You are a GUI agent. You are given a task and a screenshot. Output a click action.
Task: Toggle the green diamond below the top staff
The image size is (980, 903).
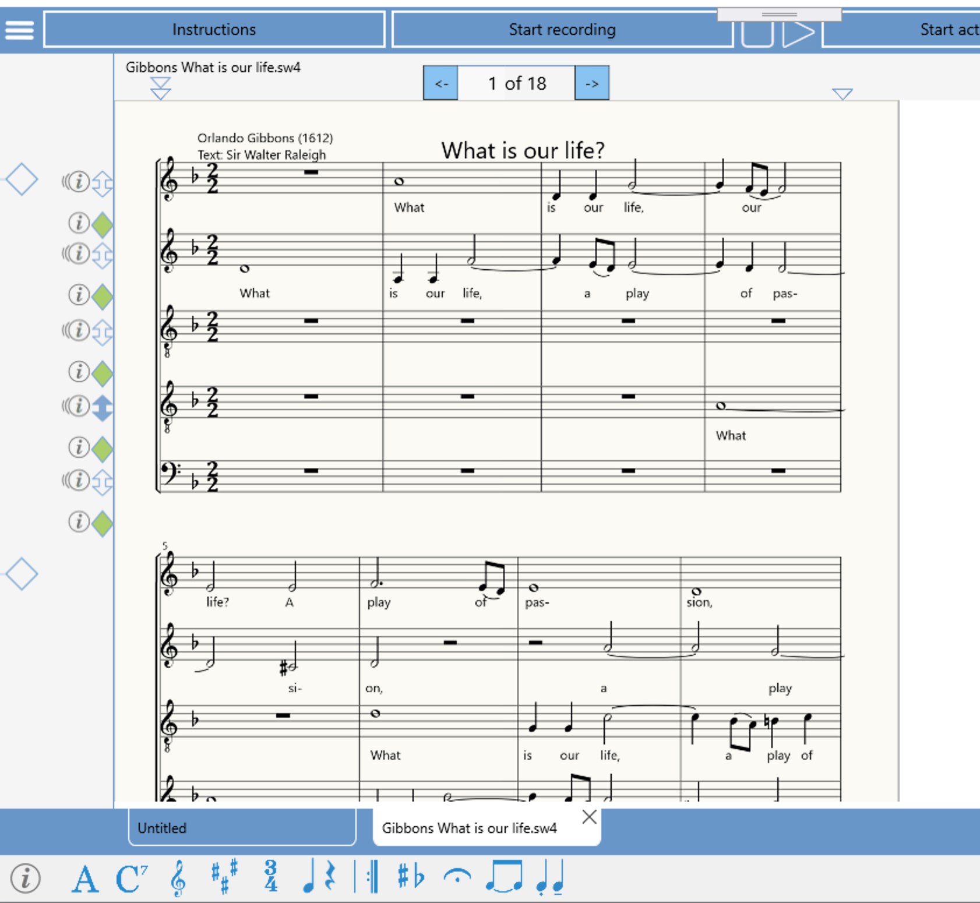[x=103, y=225]
